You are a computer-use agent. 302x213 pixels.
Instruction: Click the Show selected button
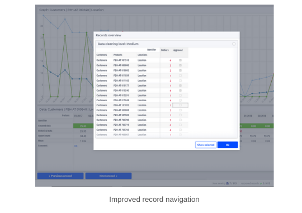(206, 145)
